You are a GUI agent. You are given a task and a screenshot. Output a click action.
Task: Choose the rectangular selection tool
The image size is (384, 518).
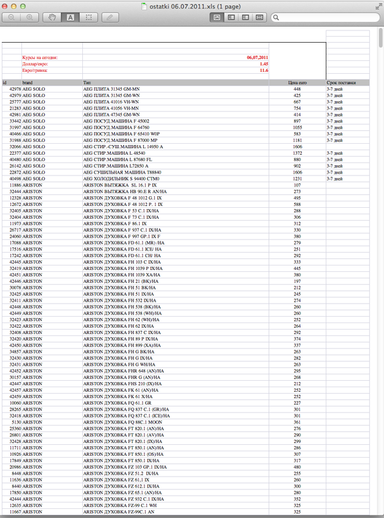pos(89,17)
